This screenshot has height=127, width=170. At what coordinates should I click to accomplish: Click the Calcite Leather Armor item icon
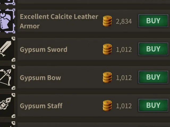tap(7, 21)
